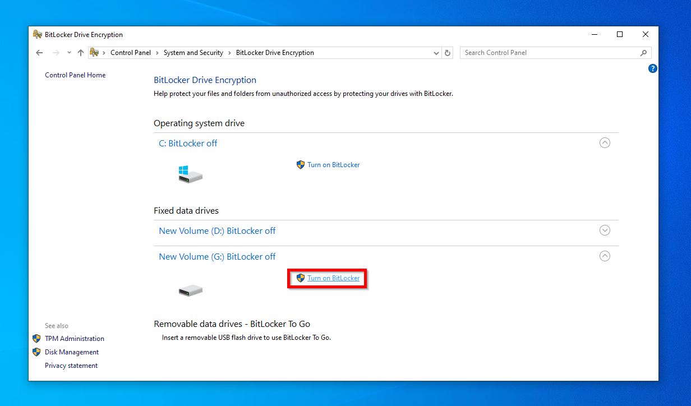Click shield icon beside G: Turn on BitLocker
Screen dimensions: 691x406
tap(301, 278)
